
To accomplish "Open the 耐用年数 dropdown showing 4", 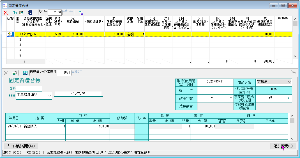I will tap(231, 98).
